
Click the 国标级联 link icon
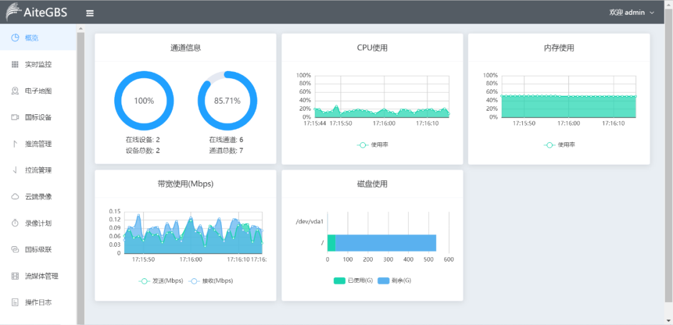[x=15, y=249]
